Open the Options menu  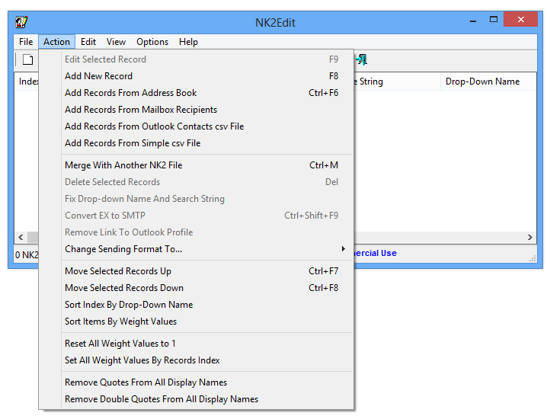(152, 42)
